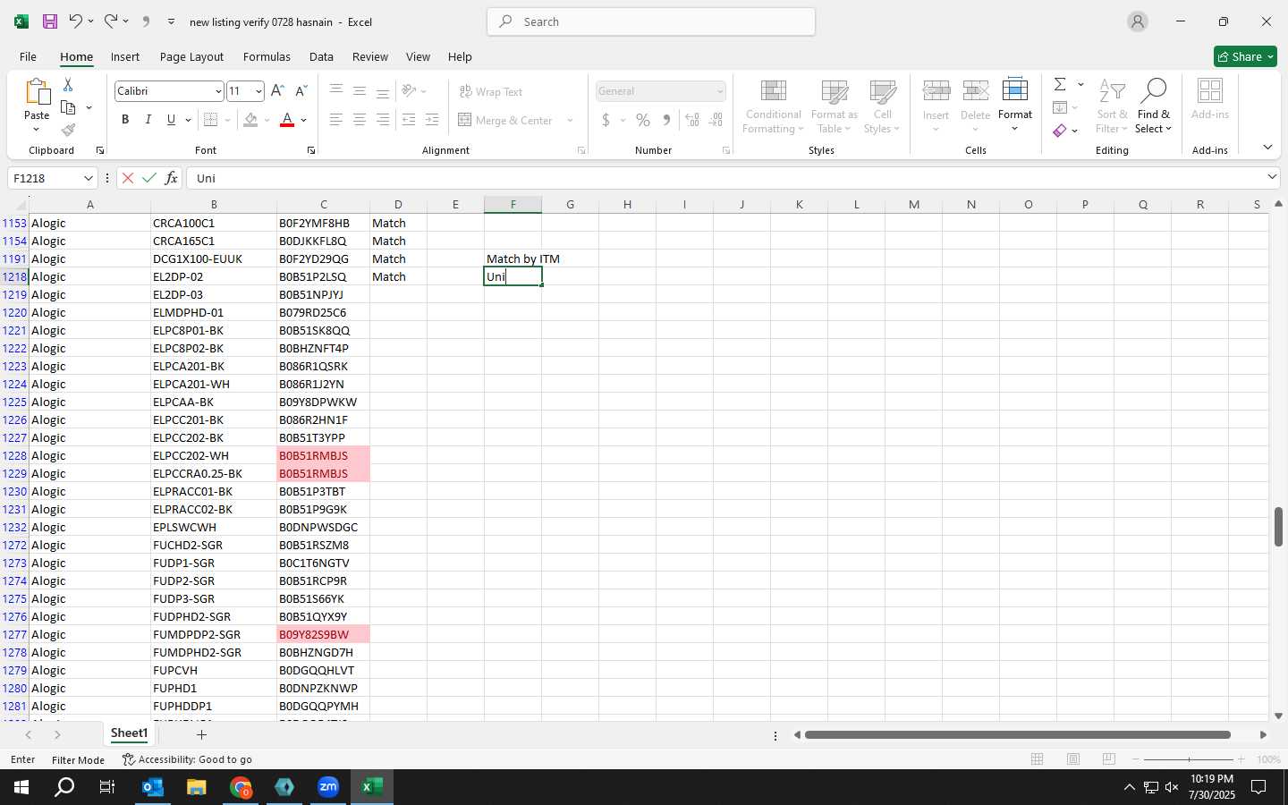Image resolution: width=1288 pixels, height=805 pixels.
Task: Switch to the Formulas tab
Action: (267, 56)
